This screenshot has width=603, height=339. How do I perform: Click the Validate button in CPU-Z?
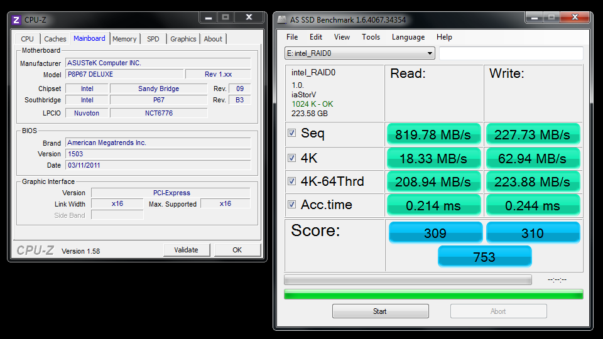[186, 250]
